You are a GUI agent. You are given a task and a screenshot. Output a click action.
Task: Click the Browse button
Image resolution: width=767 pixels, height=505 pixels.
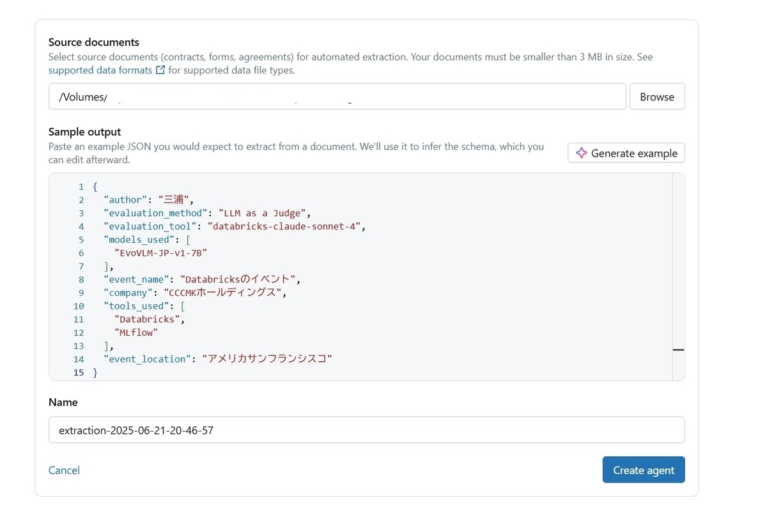click(657, 97)
